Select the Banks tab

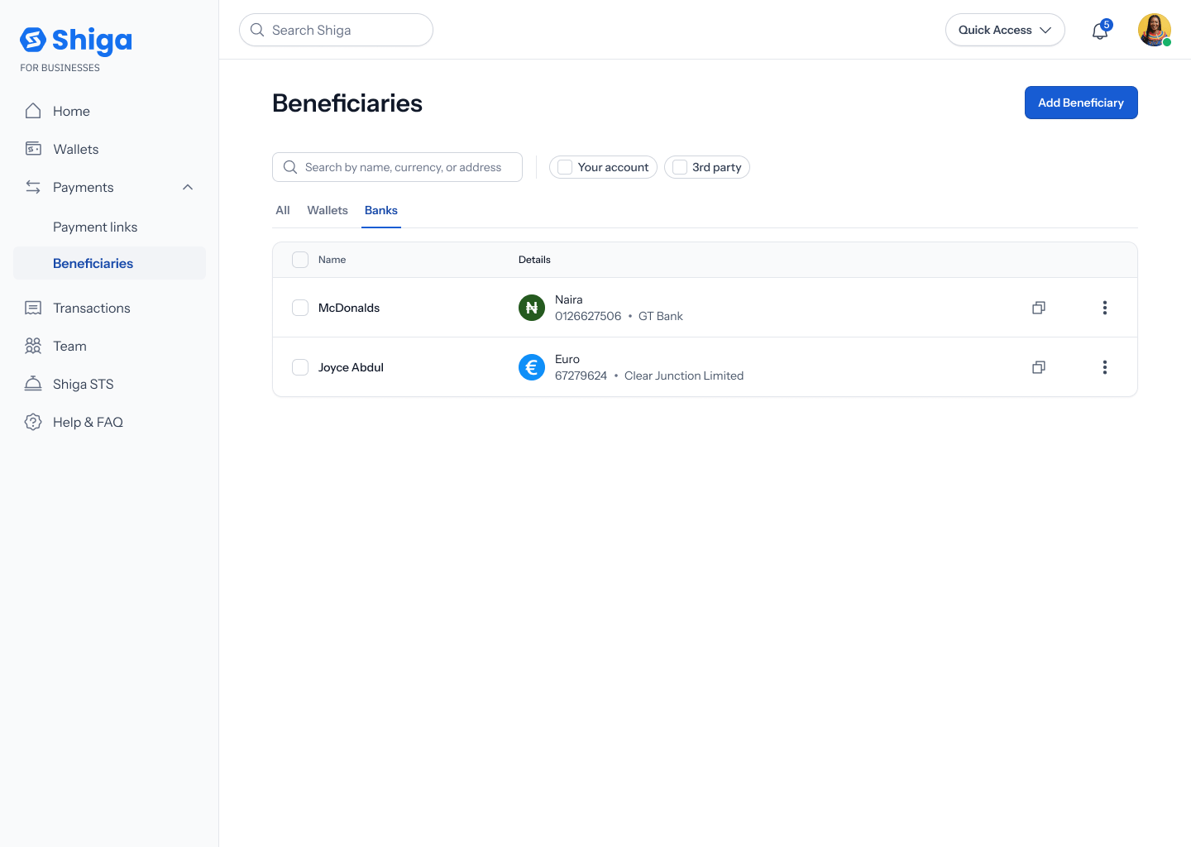381,210
